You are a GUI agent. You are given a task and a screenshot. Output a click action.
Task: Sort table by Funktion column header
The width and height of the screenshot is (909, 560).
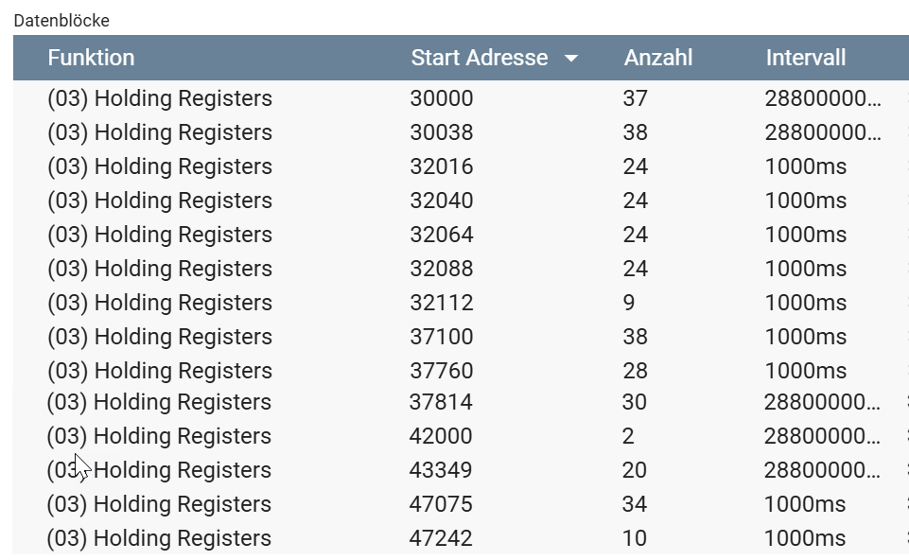91,58
